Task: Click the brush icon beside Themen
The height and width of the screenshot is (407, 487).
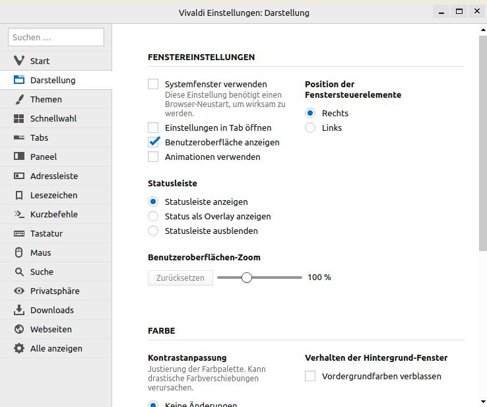Action: [x=19, y=99]
